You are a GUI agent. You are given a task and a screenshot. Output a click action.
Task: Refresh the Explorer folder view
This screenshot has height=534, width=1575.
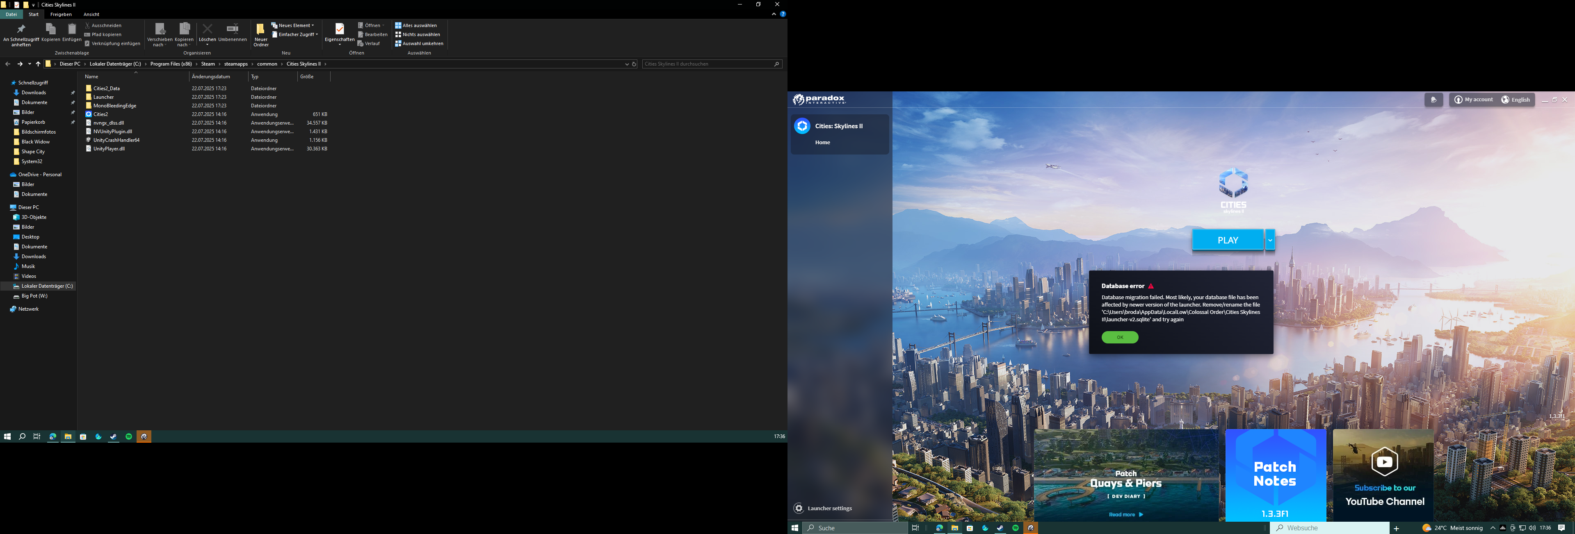click(634, 64)
